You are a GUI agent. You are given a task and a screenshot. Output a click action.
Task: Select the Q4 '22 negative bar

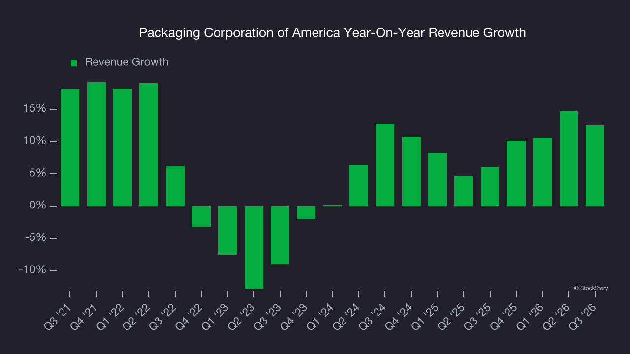(201, 216)
